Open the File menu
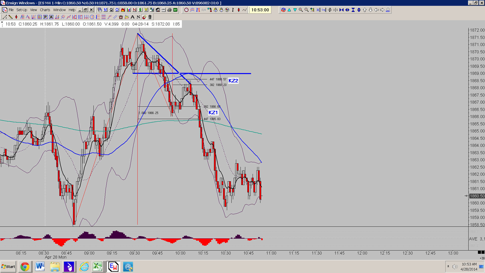 [11, 10]
